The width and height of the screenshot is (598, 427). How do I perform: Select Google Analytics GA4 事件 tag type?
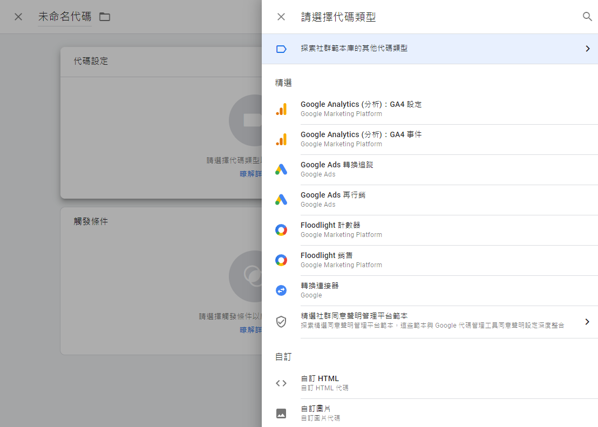click(x=430, y=139)
